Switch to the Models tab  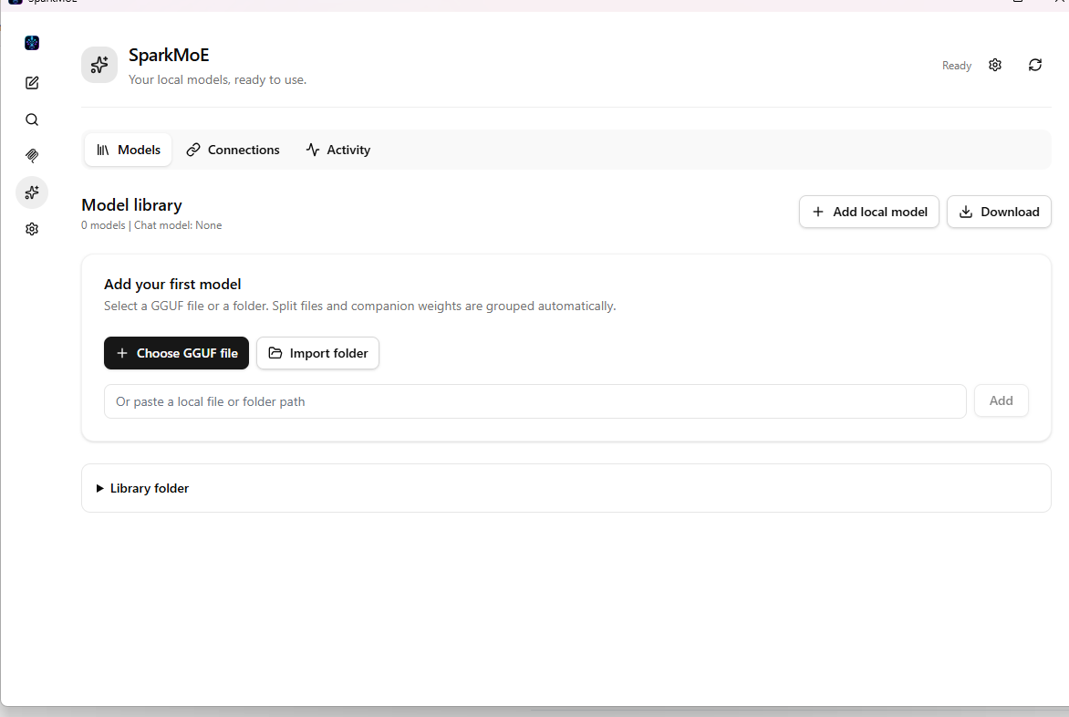click(x=129, y=150)
